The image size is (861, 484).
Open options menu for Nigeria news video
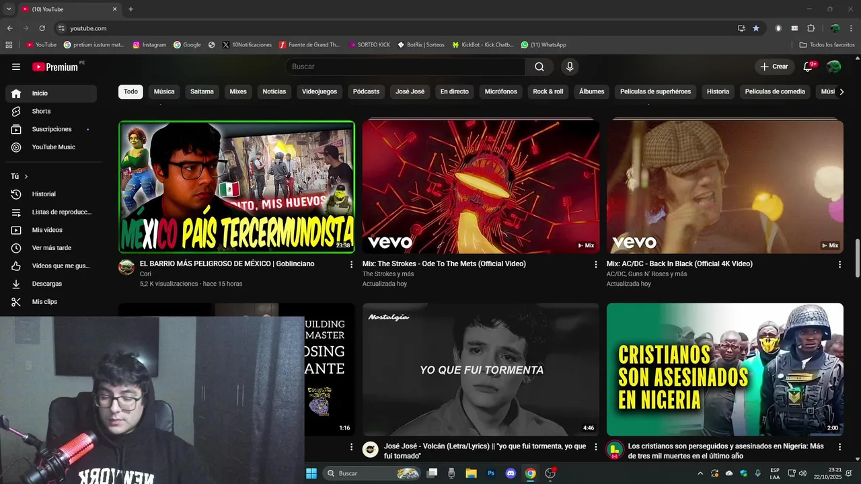(x=839, y=447)
